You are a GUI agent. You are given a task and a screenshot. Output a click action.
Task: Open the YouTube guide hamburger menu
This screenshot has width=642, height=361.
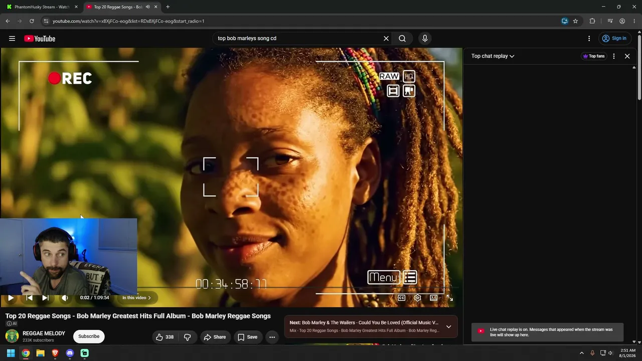[12, 39]
